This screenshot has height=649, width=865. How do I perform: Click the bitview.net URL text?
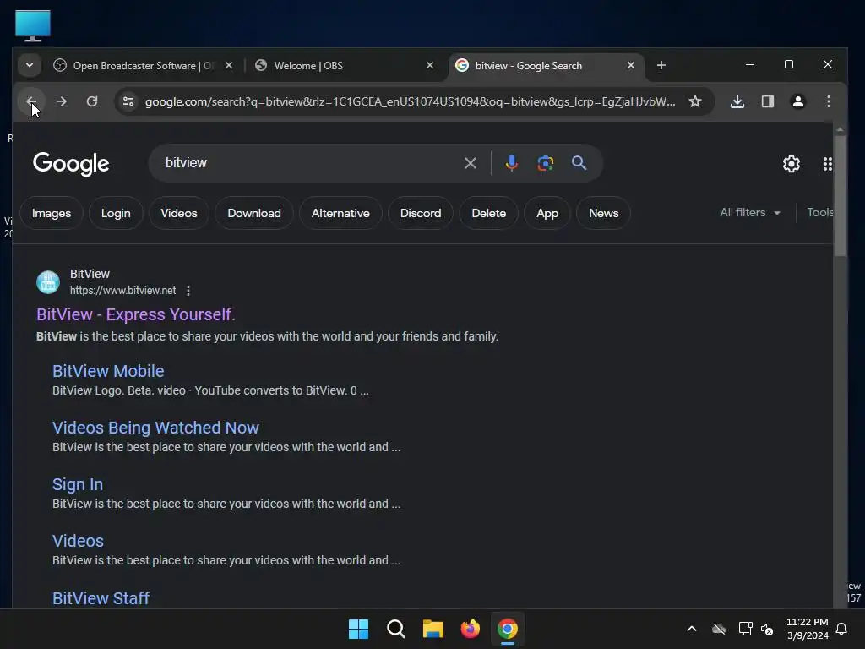[122, 291]
